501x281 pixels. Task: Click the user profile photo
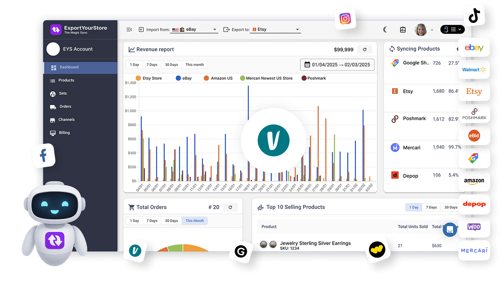tap(421, 29)
